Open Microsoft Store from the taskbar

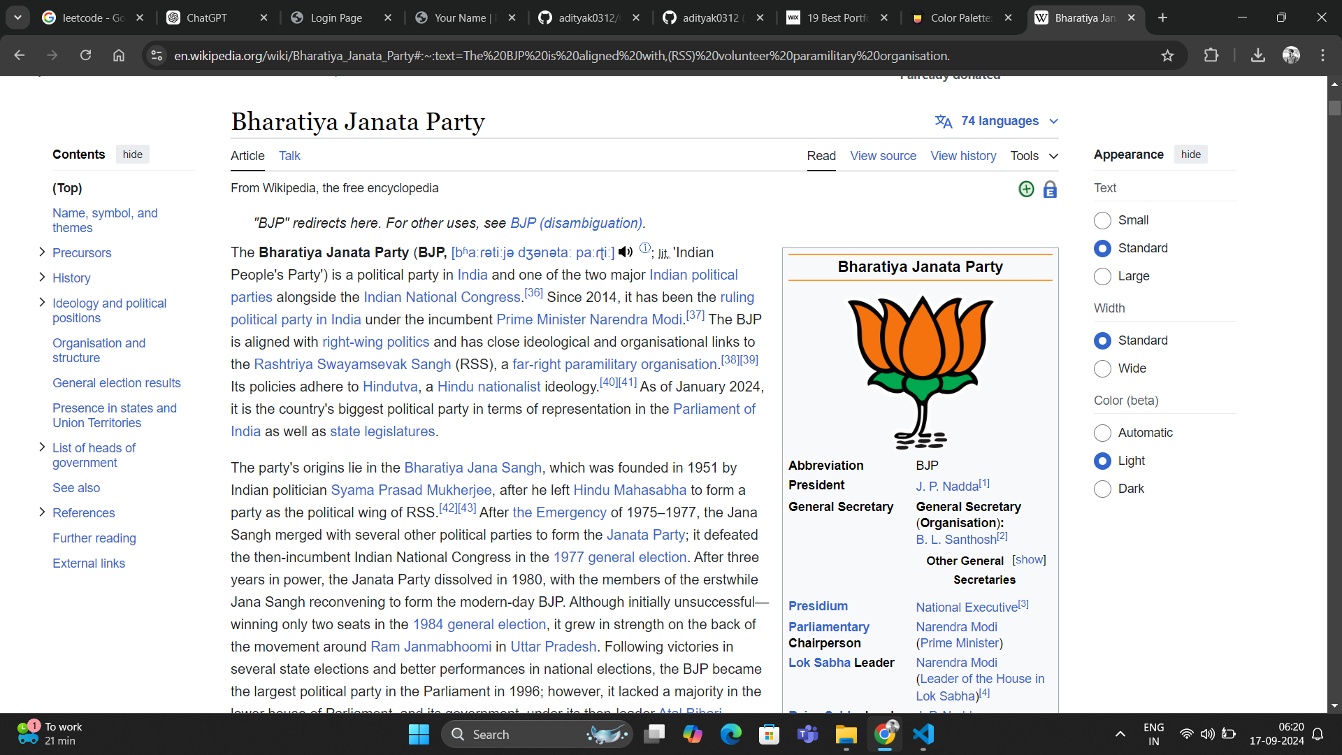pos(770,734)
